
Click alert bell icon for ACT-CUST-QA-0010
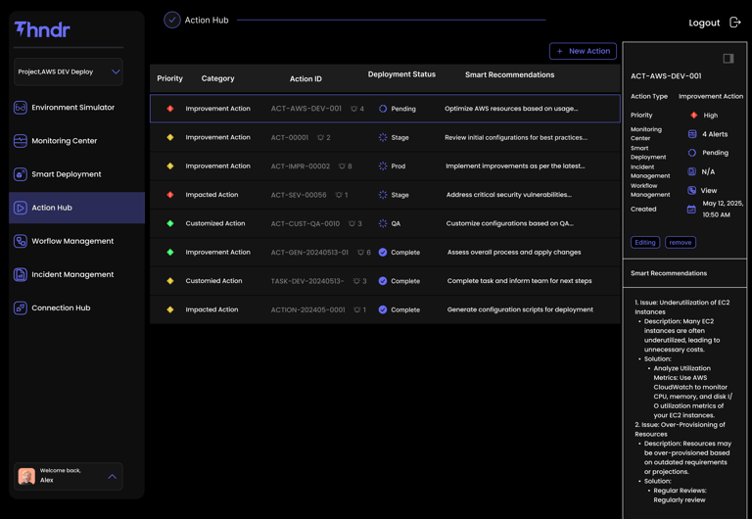[352, 224]
